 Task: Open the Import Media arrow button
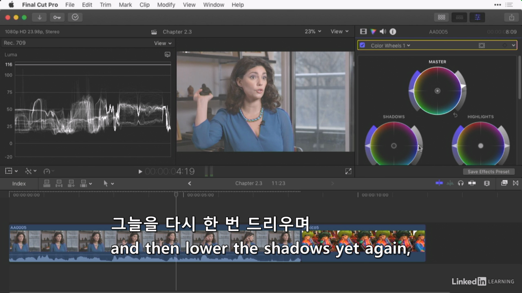pos(40,17)
